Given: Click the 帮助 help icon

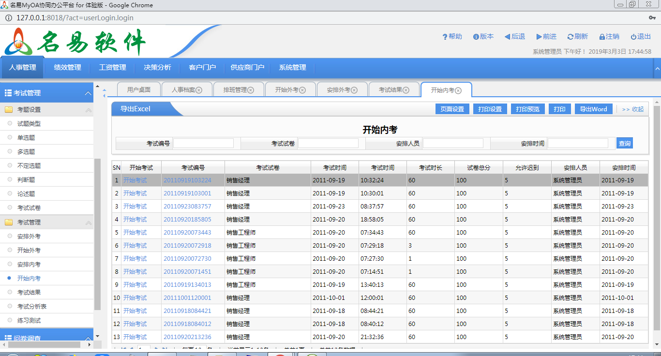Looking at the screenshot, I should click(x=445, y=37).
